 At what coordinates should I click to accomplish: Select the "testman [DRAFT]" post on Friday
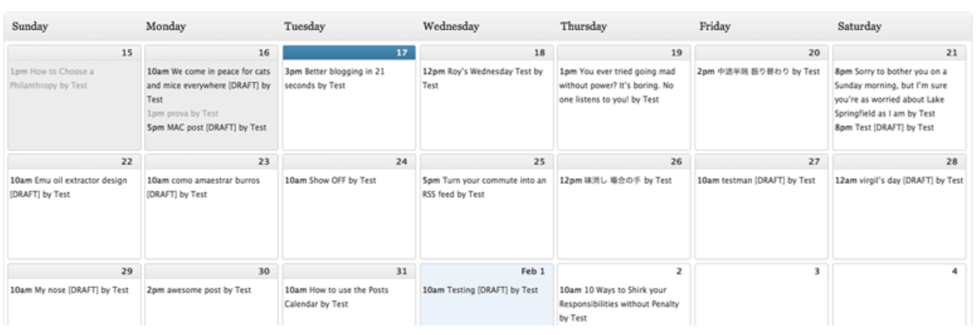click(x=756, y=181)
